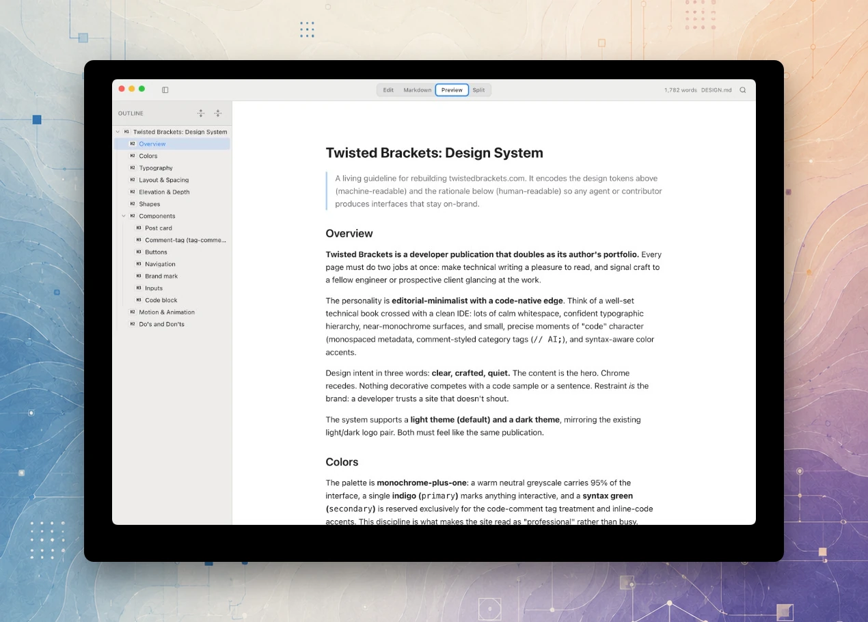Click the Overview heading in preview
This screenshot has height=622, width=868.
[349, 234]
